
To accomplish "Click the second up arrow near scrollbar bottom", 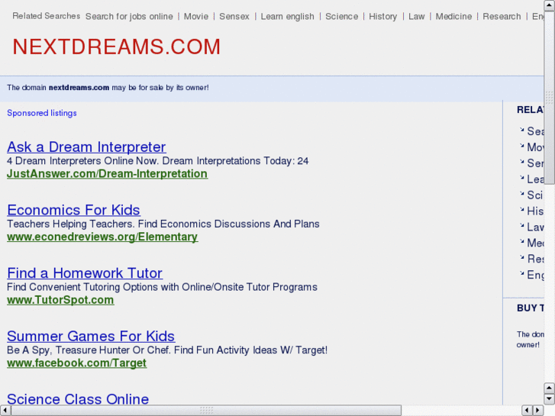I will pos(549,388).
